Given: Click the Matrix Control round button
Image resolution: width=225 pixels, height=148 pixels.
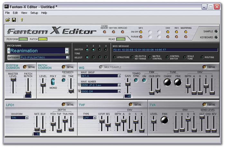Looking at the screenshot, I should click(x=149, y=57).
